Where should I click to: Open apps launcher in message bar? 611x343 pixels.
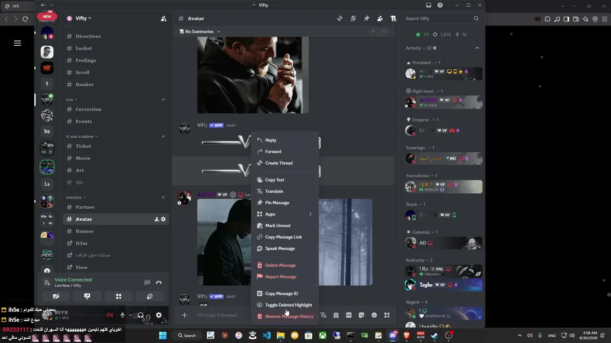point(387,315)
